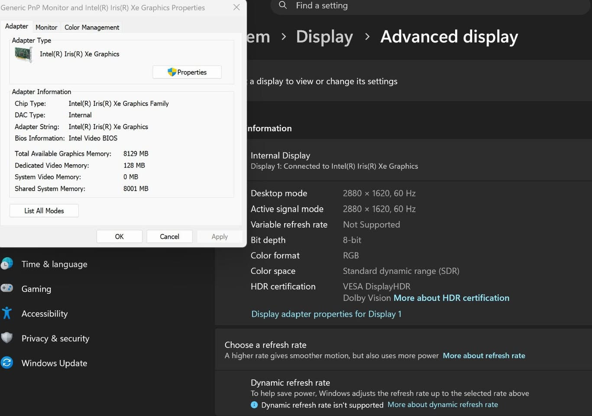The height and width of the screenshot is (416, 592).
Task: Click List All Modes button
Action: click(x=44, y=211)
